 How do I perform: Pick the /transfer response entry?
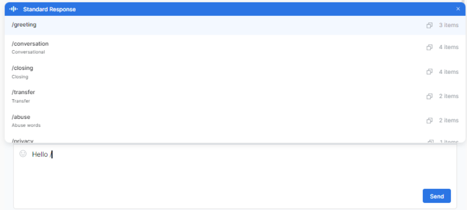pyautogui.click(x=23, y=92)
